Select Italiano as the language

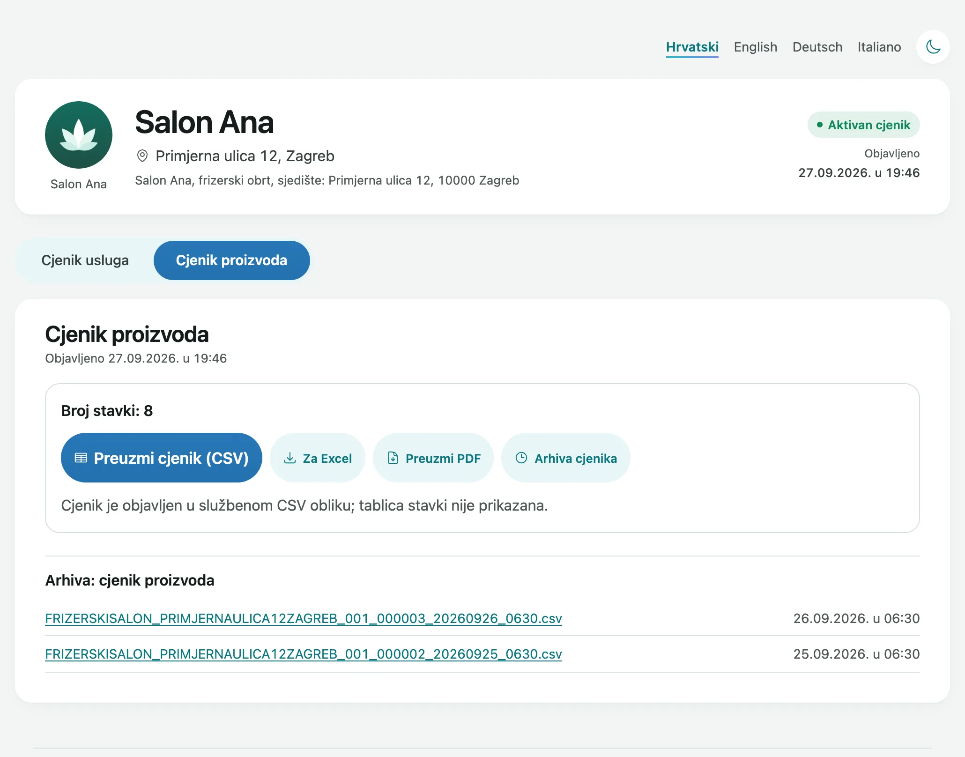click(879, 47)
